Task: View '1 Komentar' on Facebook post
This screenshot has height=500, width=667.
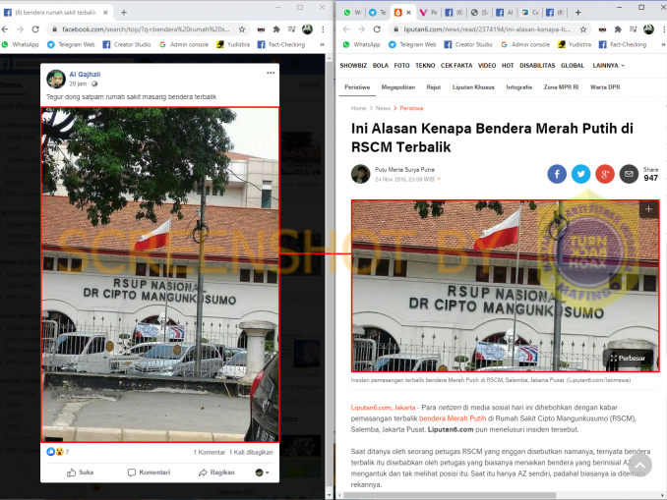Action: (x=210, y=453)
